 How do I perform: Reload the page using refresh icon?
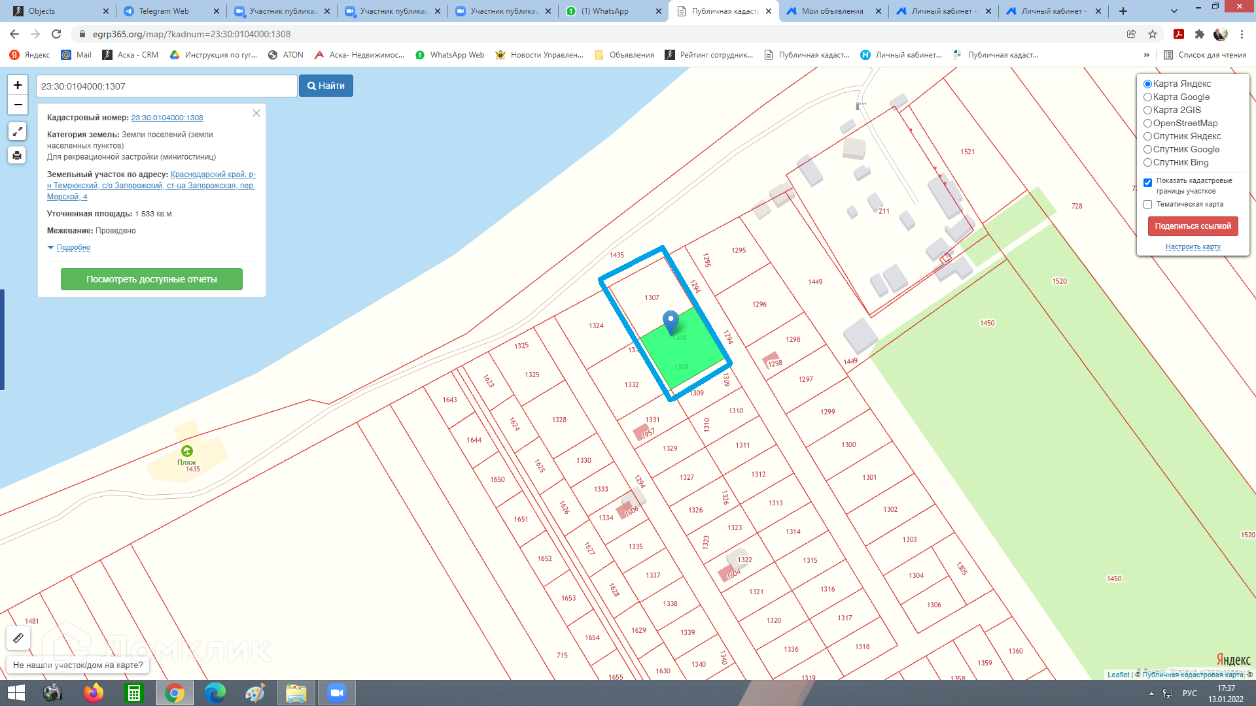pyautogui.click(x=56, y=34)
